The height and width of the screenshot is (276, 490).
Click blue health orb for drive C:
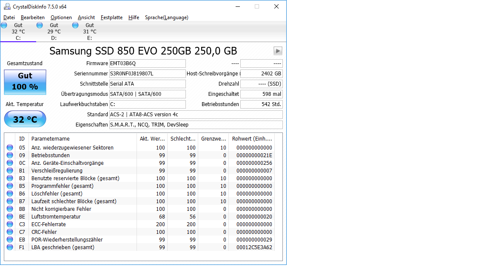click(x=4, y=26)
